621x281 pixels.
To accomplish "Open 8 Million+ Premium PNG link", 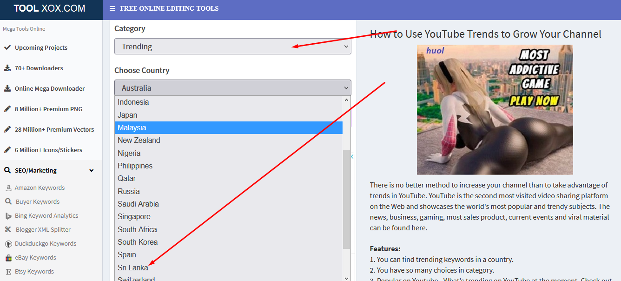I will pyautogui.click(x=48, y=109).
